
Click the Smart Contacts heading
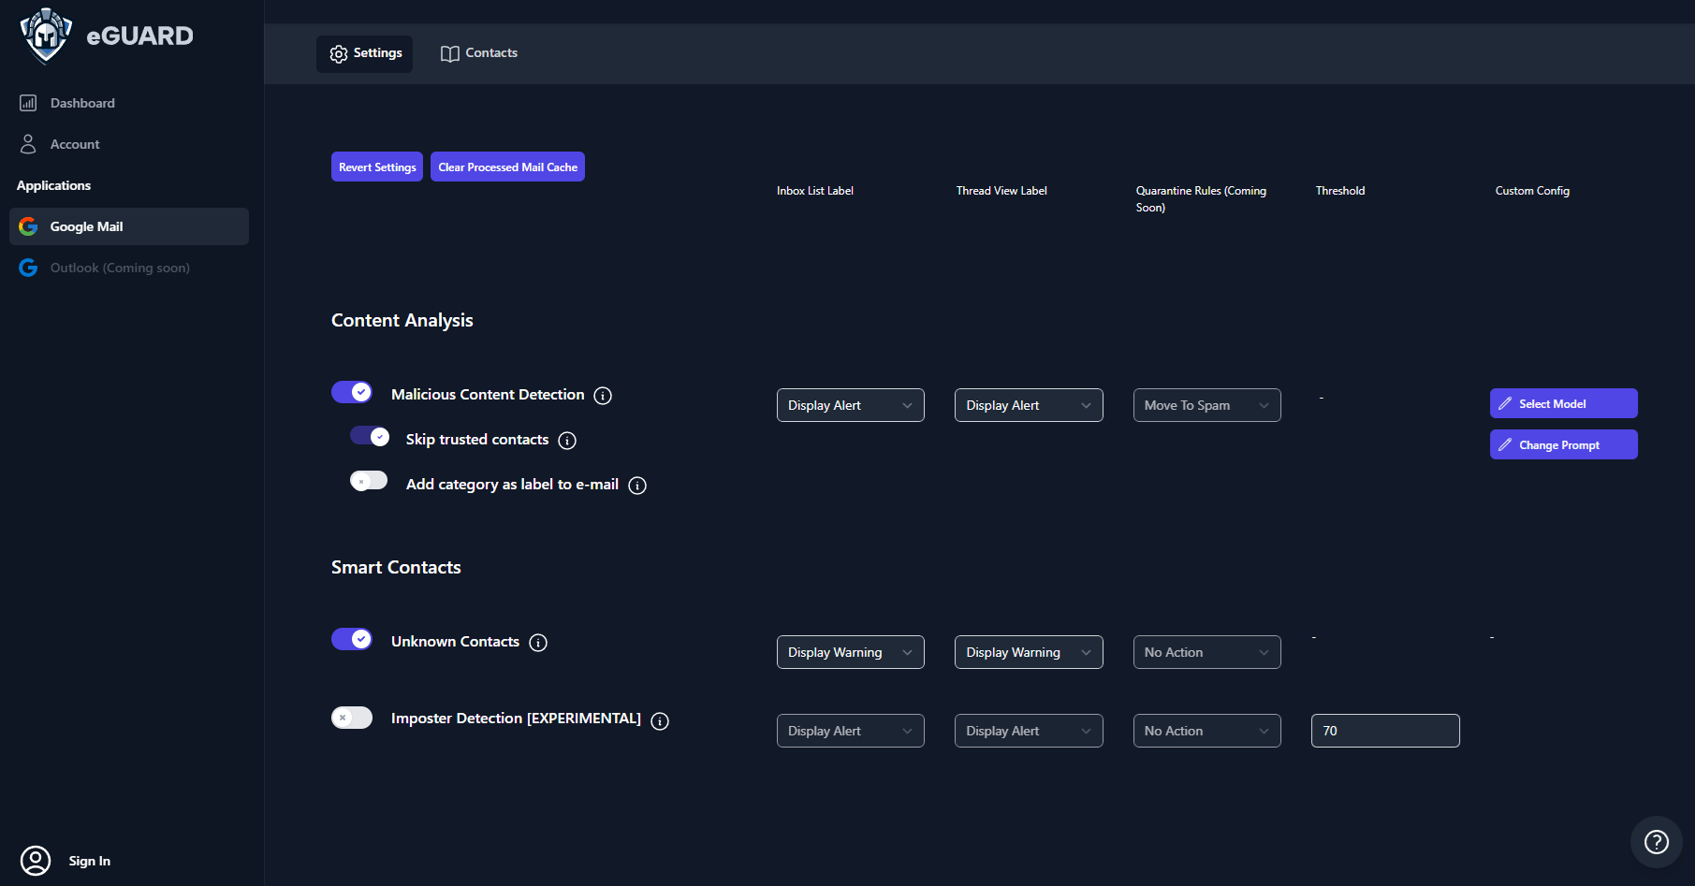click(396, 567)
